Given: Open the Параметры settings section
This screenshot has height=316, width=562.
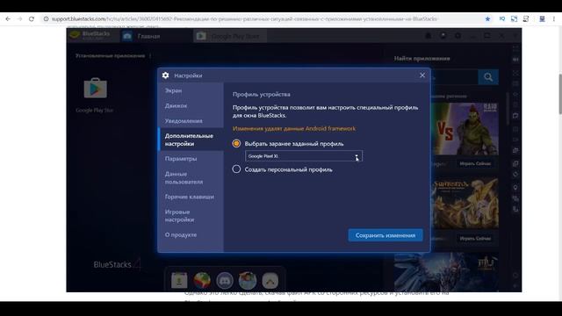Looking at the screenshot, I should 191,158.
